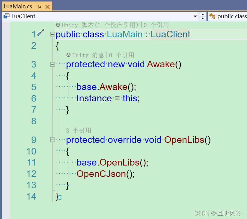Click line number 6 to select that line
This screenshot has height=219, width=247.
[34, 98]
